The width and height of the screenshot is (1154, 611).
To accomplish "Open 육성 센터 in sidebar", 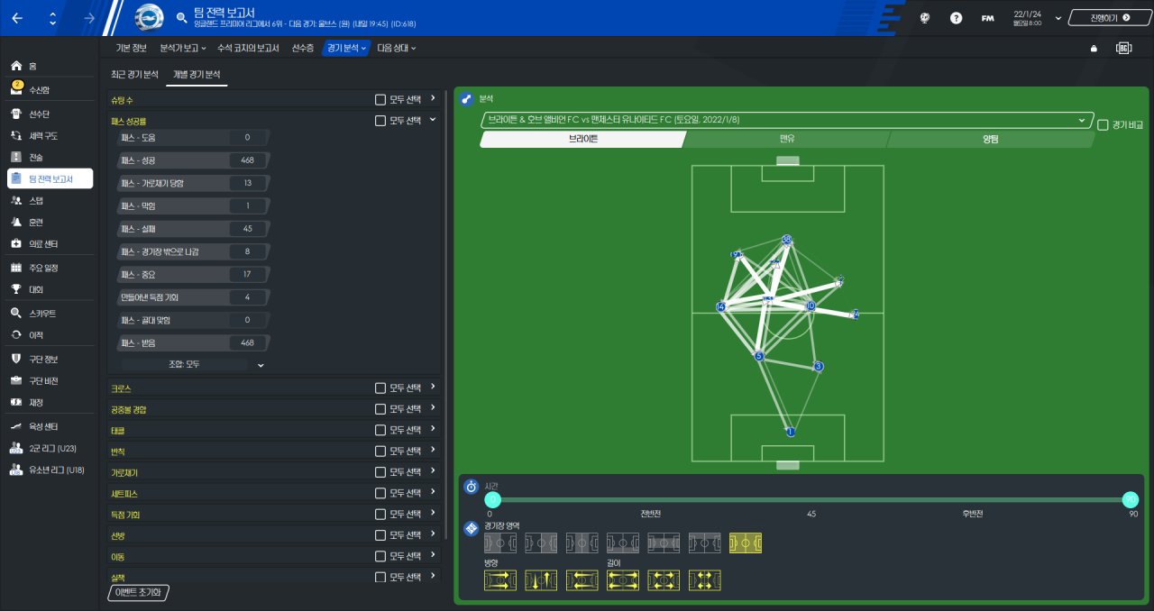I will tap(50, 426).
